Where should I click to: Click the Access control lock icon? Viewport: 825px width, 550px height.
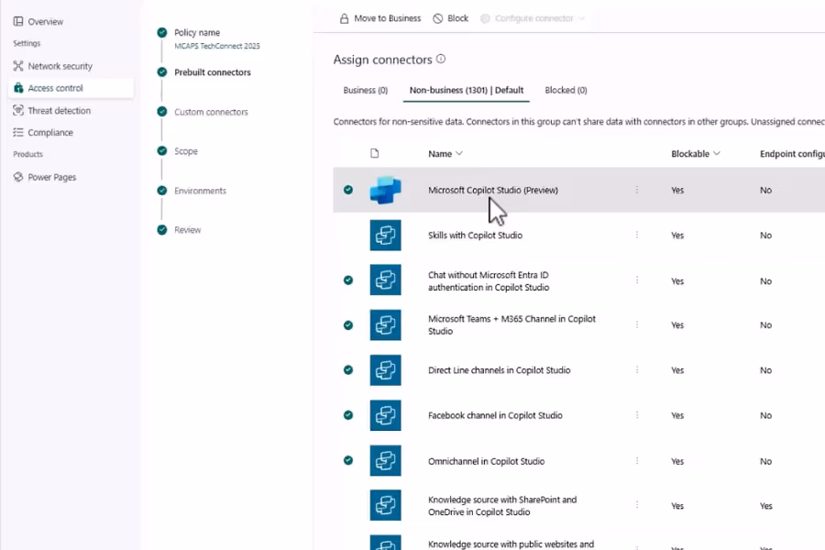click(18, 88)
